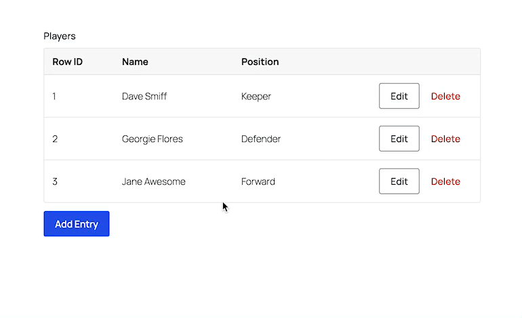Click row ID 3 cell
522x318 pixels.
(55, 181)
